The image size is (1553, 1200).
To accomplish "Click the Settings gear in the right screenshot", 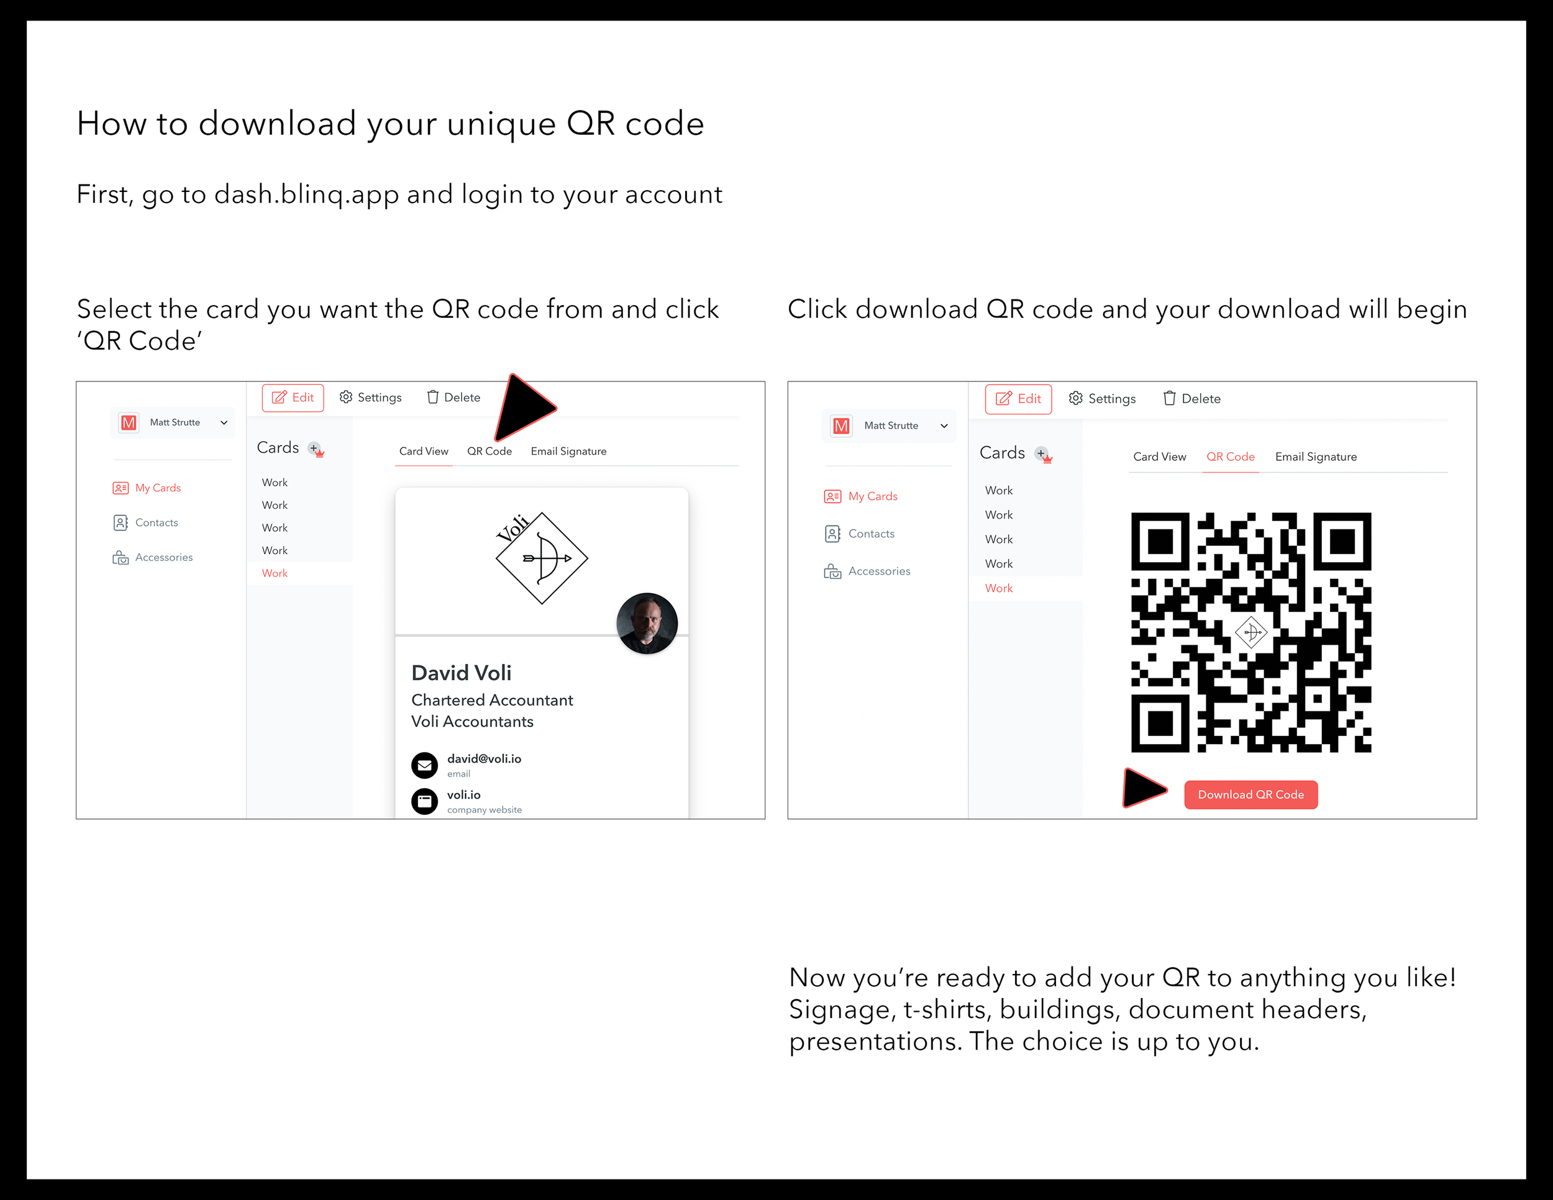I will (x=1076, y=398).
